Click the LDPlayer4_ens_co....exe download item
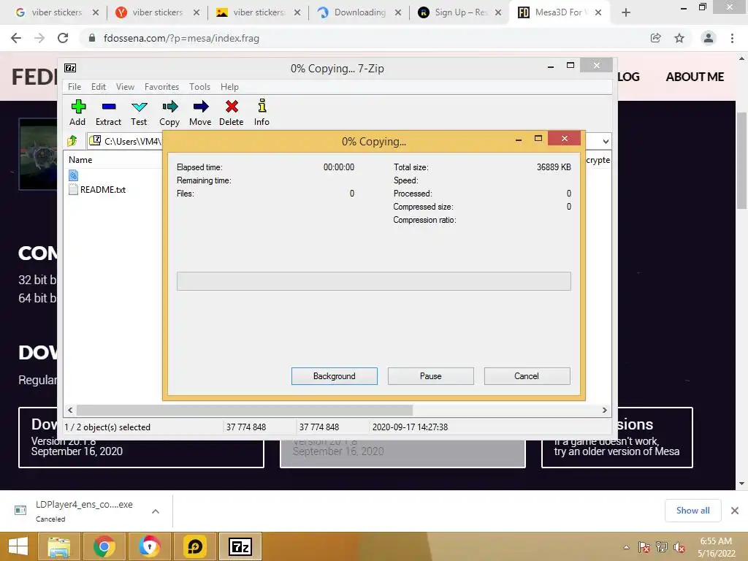Image resolution: width=748 pixels, height=561 pixels. (84, 511)
